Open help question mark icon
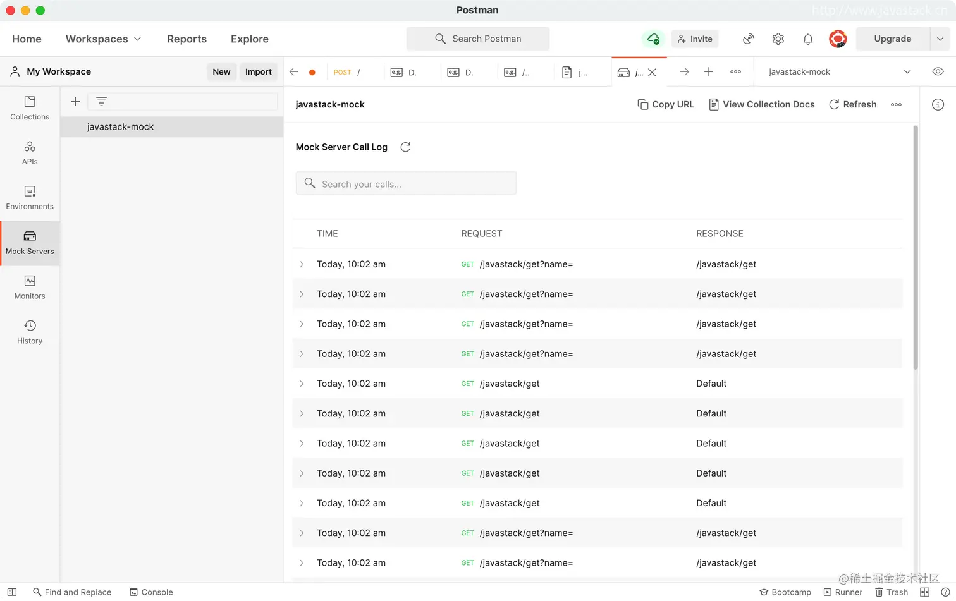956x601 pixels. (945, 592)
